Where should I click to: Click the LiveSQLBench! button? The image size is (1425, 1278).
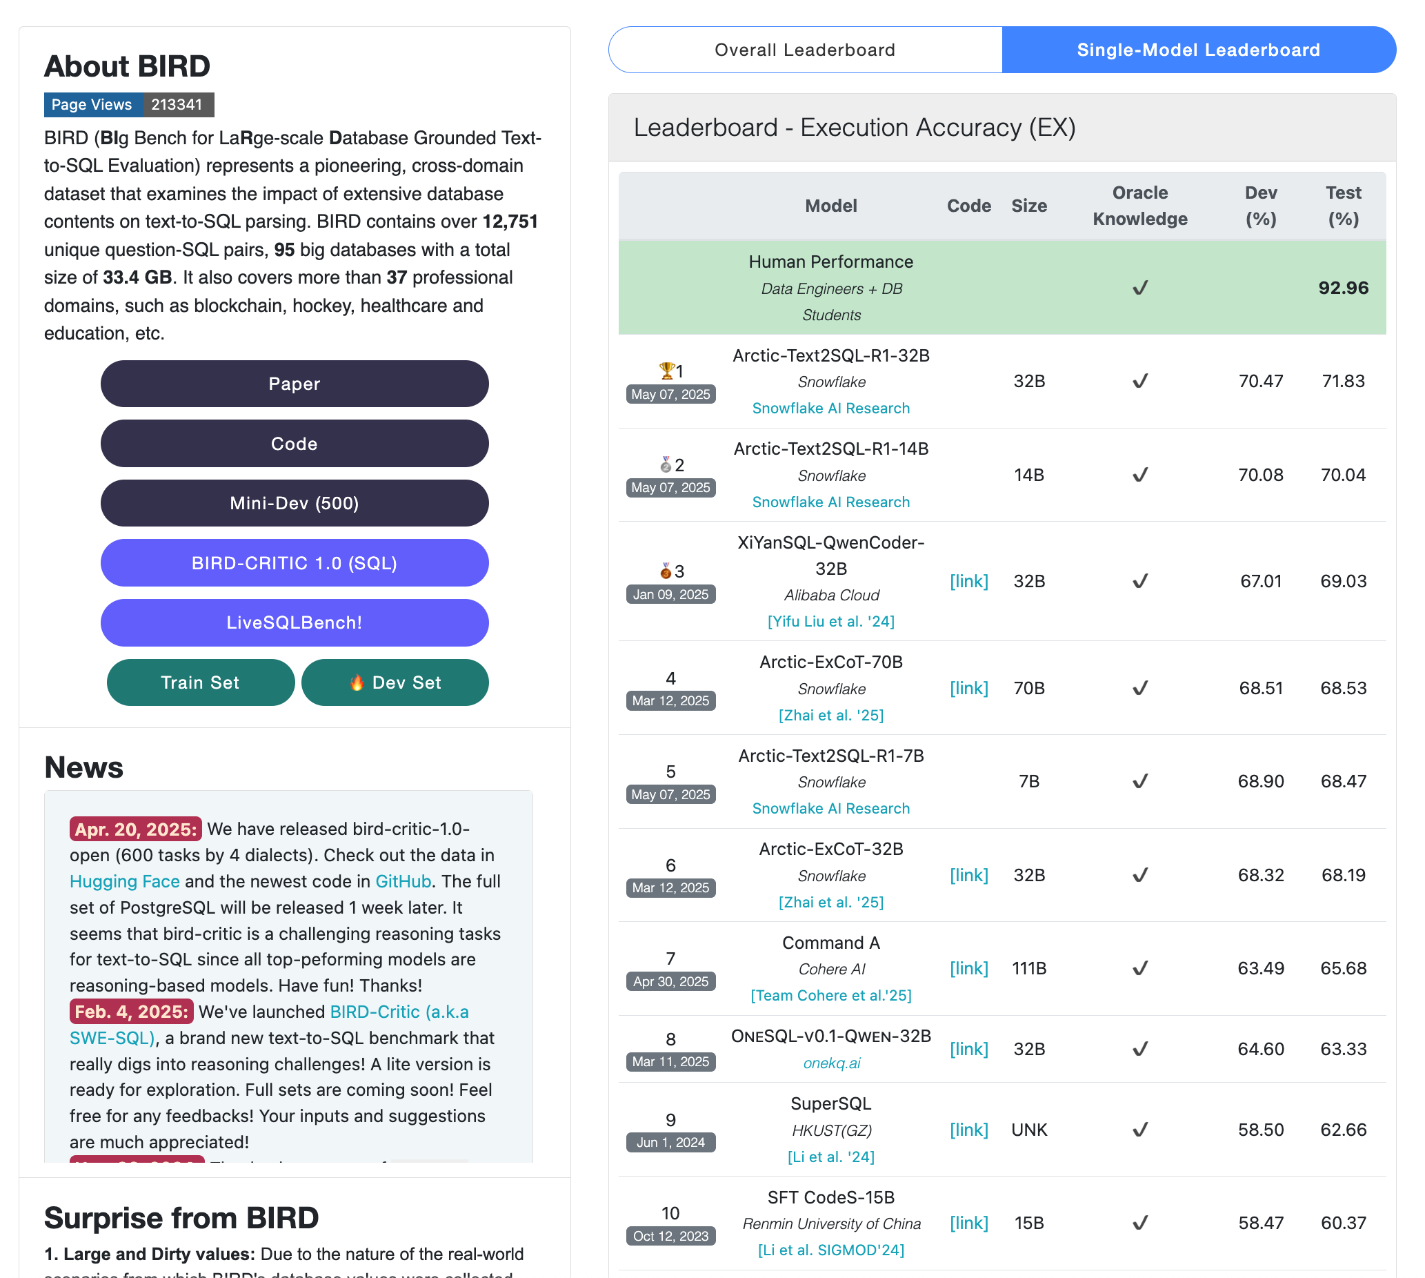point(294,623)
